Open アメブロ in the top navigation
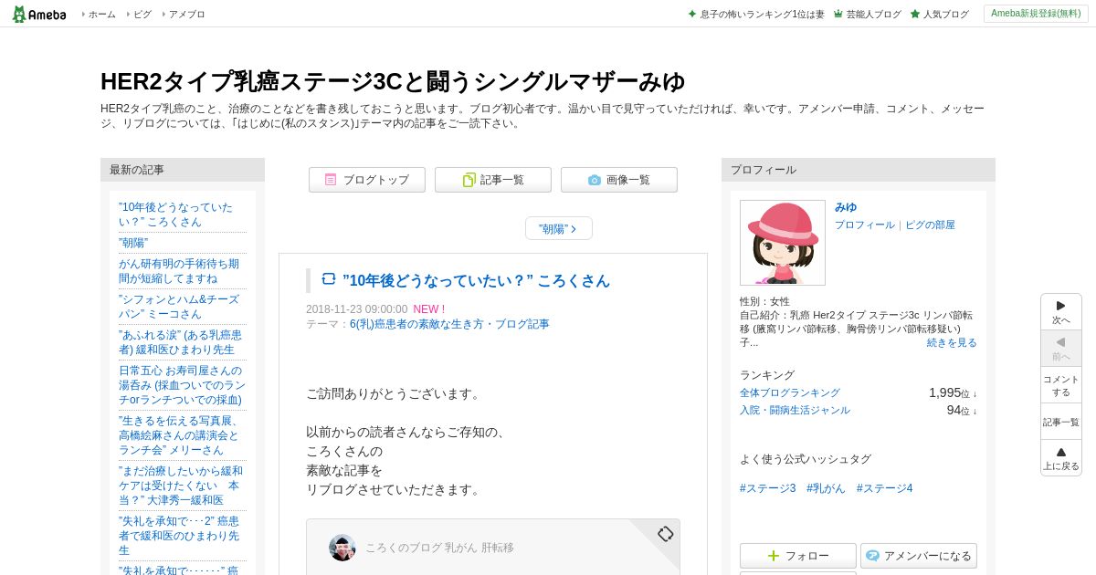Viewport: 1096px width, 575px height. click(186, 14)
